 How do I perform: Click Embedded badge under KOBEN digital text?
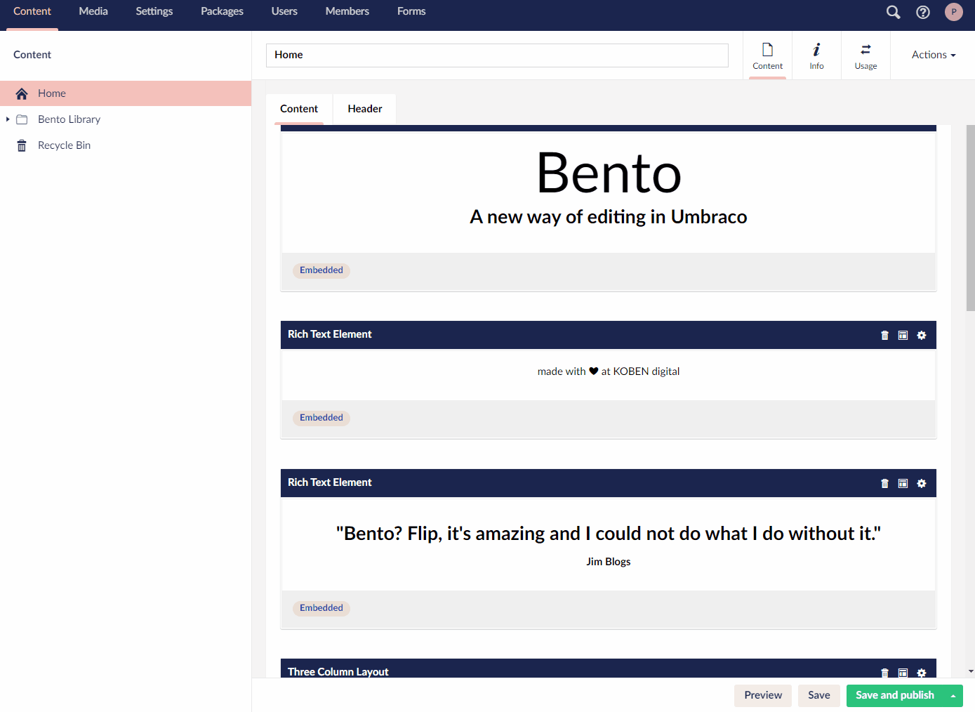coord(321,418)
